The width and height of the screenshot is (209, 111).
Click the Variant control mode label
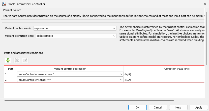point(18,28)
